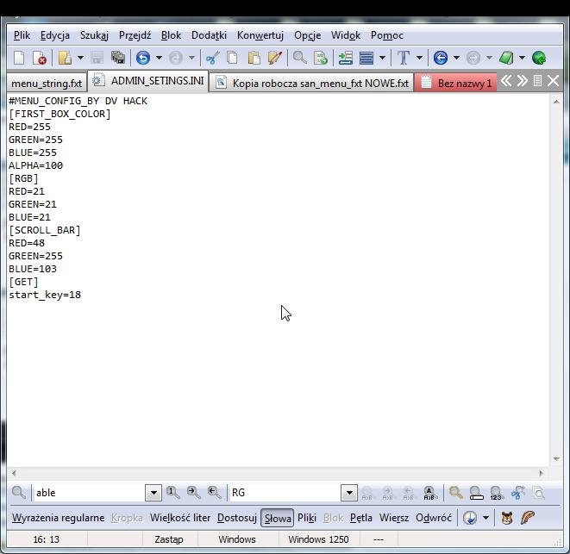Image resolution: width=570 pixels, height=554 pixels.
Task: Toggle the Dostosuj search option
Action: pos(237,518)
